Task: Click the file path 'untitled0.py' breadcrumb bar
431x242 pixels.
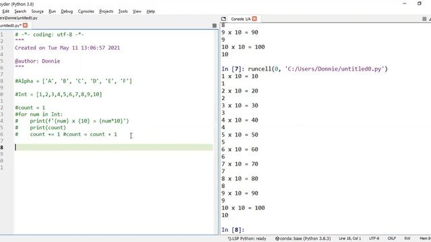Action: (19, 18)
